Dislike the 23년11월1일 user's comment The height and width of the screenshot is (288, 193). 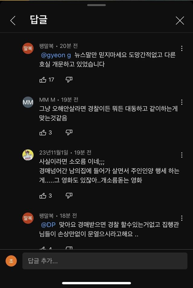pos(69,196)
